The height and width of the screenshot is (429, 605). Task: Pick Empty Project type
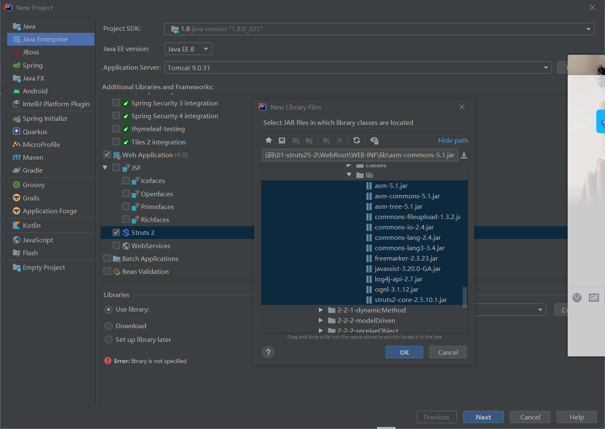[51, 267]
